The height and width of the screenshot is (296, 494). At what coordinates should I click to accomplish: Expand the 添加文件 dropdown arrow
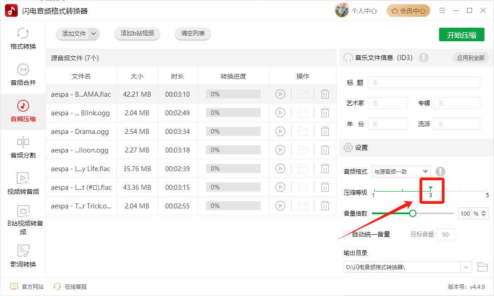pyautogui.click(x=94, y=34)
